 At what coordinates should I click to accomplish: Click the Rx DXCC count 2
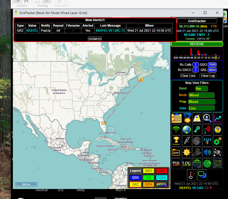tap(196, 70)
